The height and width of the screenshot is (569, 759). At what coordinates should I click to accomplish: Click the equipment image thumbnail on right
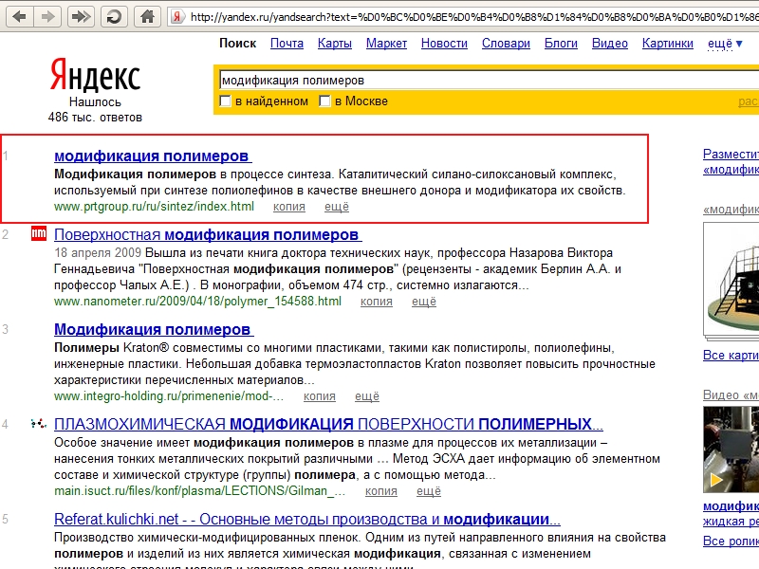pyautogui.click(x=731, y=281)
